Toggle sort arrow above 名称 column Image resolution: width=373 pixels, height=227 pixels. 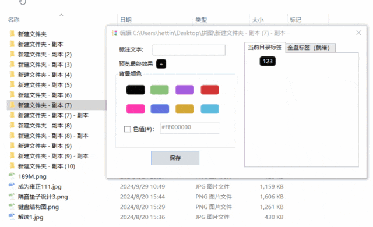61,15
